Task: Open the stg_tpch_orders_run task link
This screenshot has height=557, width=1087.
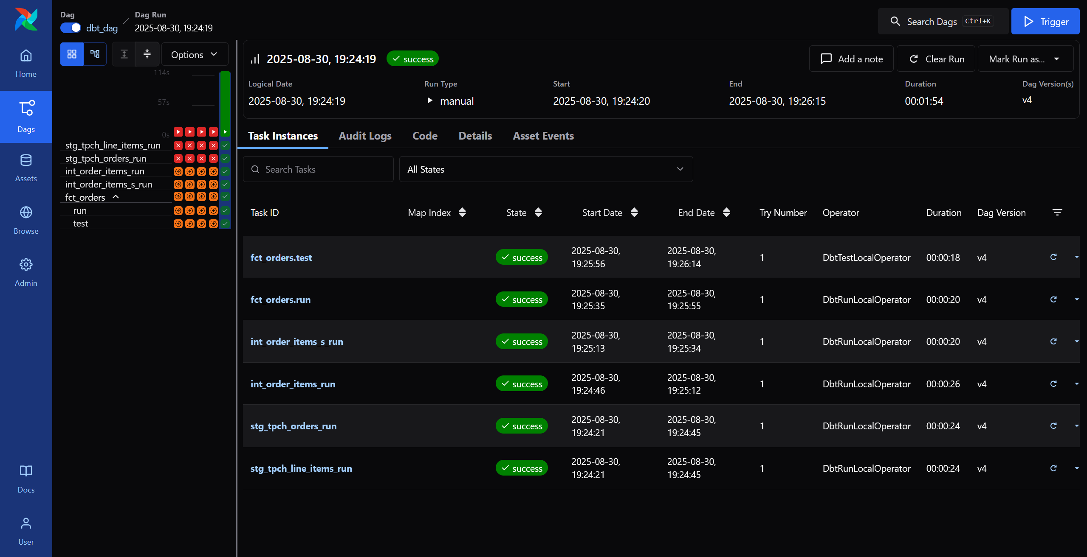Action: [x=293, y=426]
